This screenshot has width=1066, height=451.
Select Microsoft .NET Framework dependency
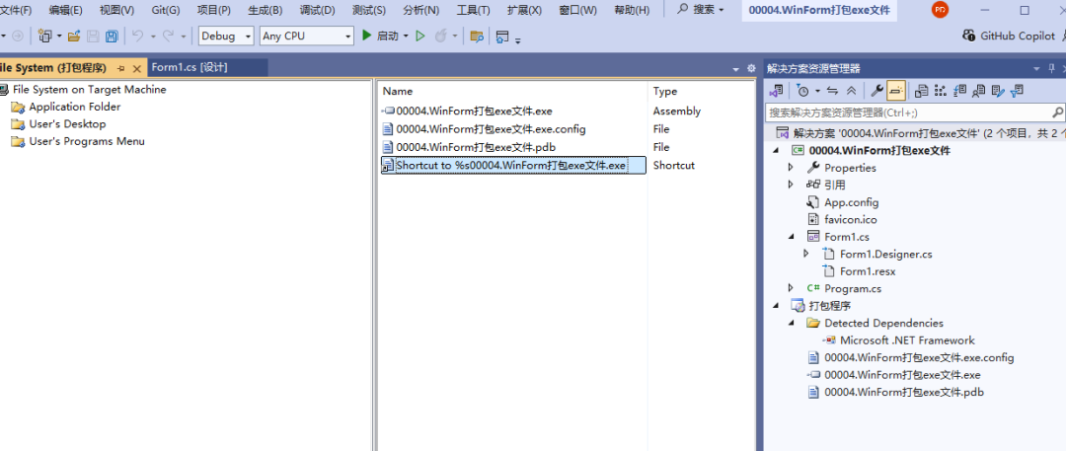[x=899, y=340]
